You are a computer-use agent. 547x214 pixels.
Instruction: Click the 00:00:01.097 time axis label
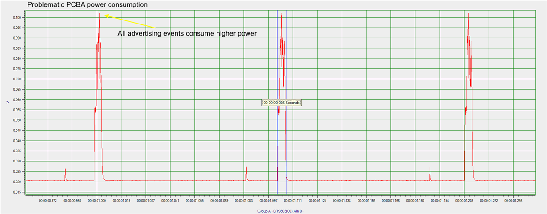tap(268, 201)
